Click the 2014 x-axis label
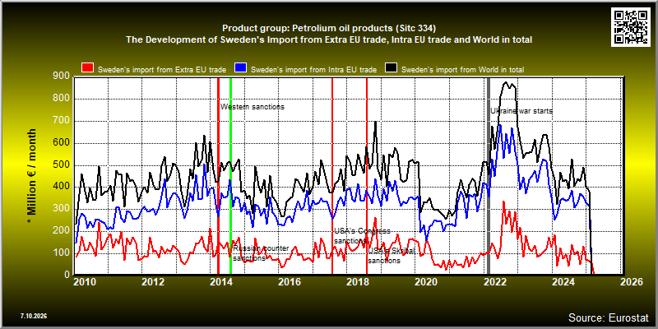This screenshot has width=658, height=329. (x=221, y=282)
